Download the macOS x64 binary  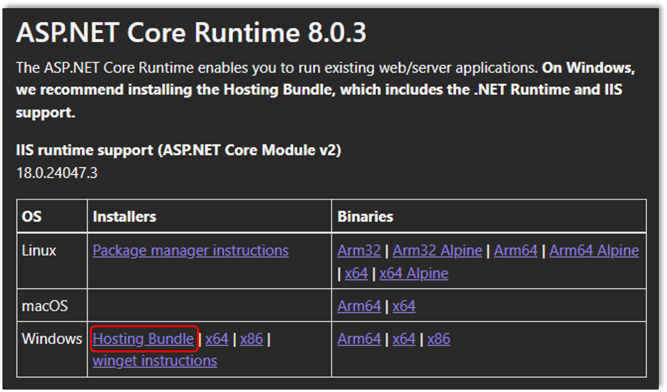click(404, 306)
